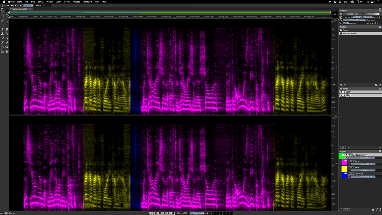Select the clone stamp tool
The width and height of the screenshot is (382, 215).
pos(3,34)
